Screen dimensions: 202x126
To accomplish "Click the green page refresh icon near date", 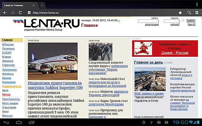I will click(119, 21).
